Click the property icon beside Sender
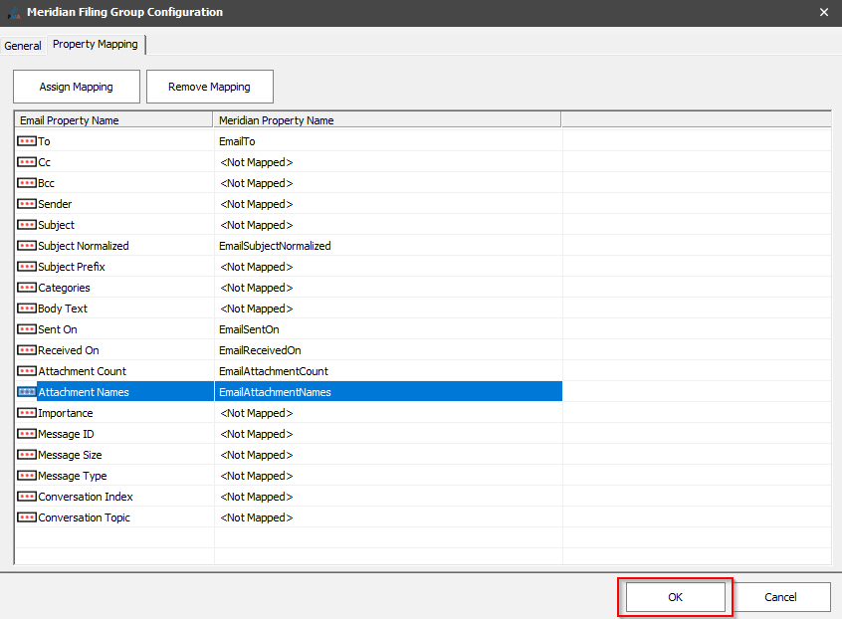842x619 pixels. click(x=26, y=204)
